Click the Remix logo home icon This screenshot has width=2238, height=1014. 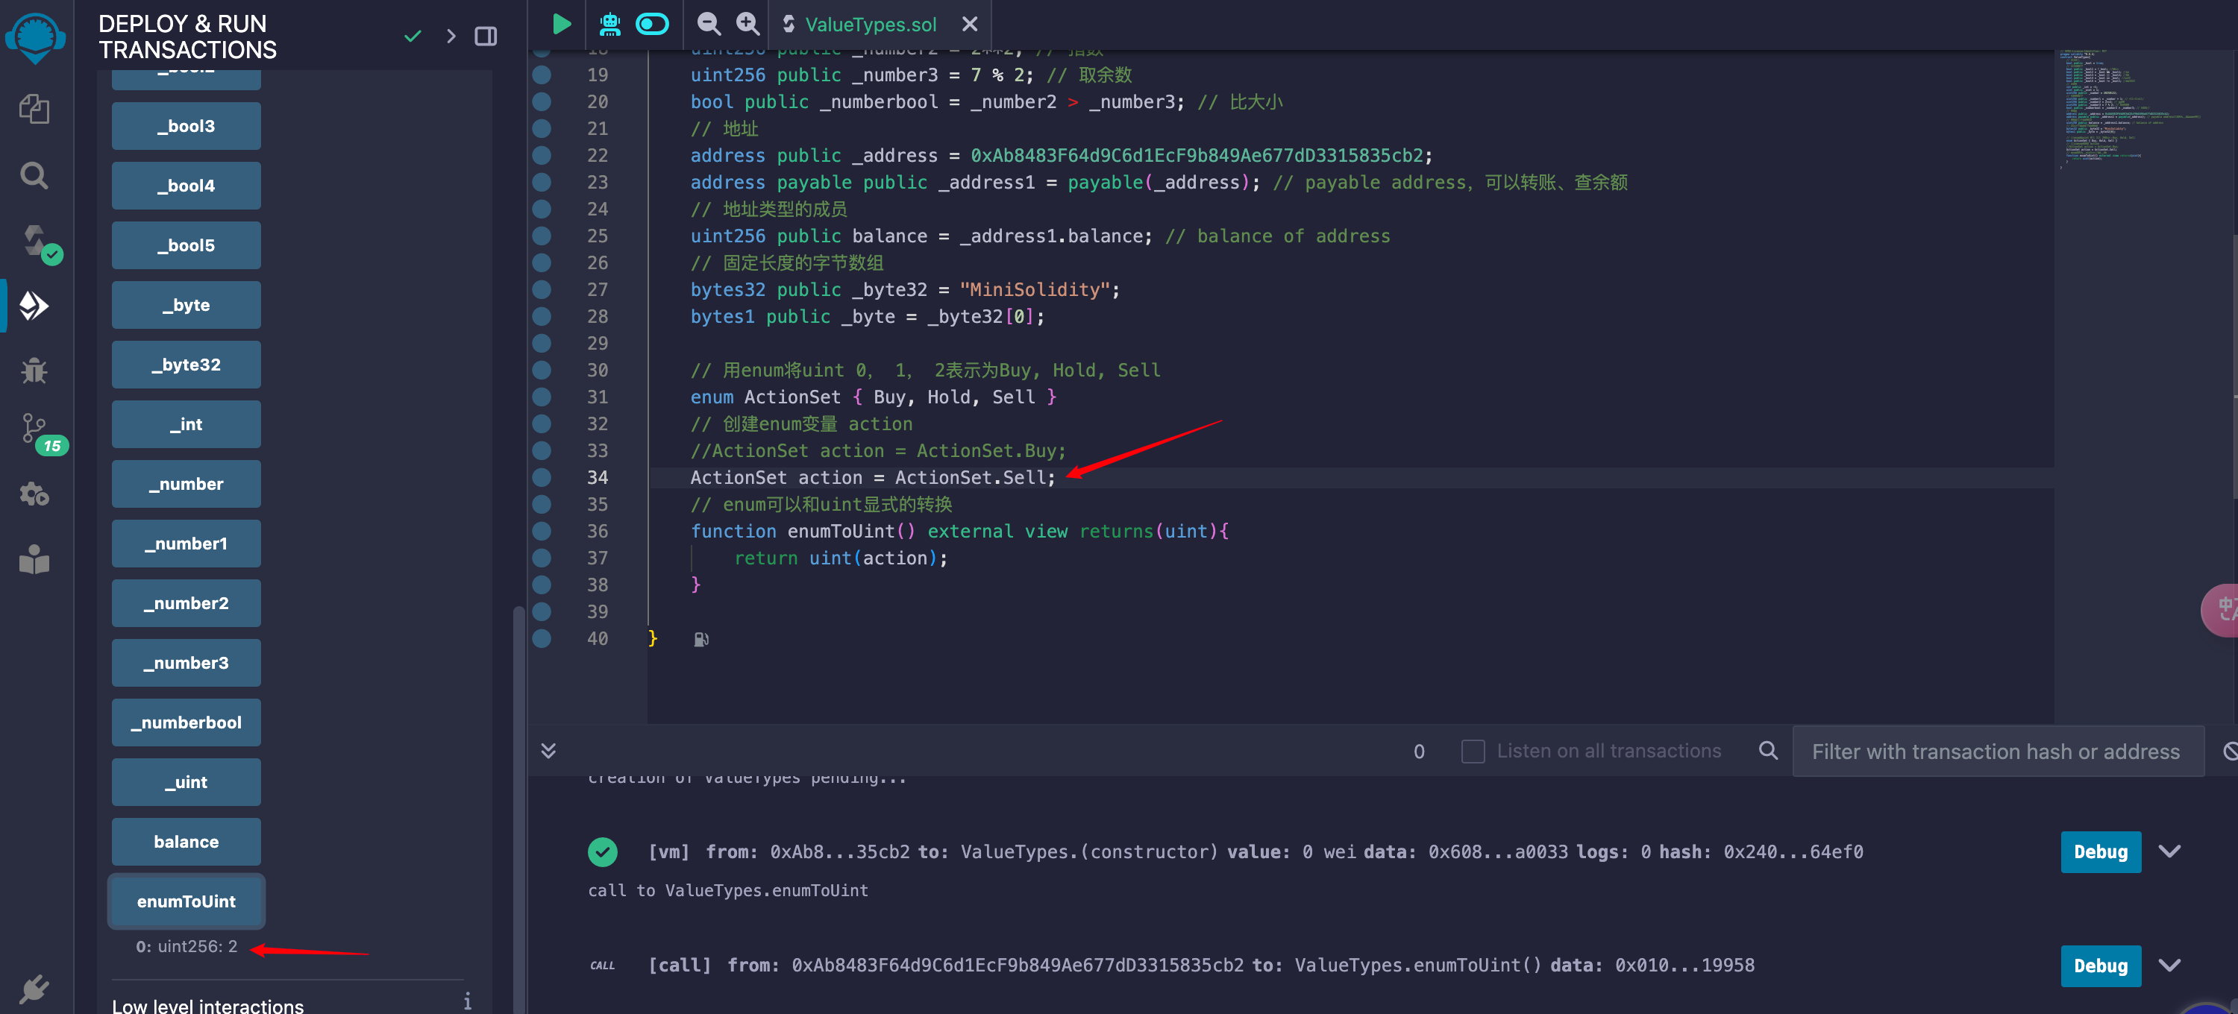[x=35, y=38]
